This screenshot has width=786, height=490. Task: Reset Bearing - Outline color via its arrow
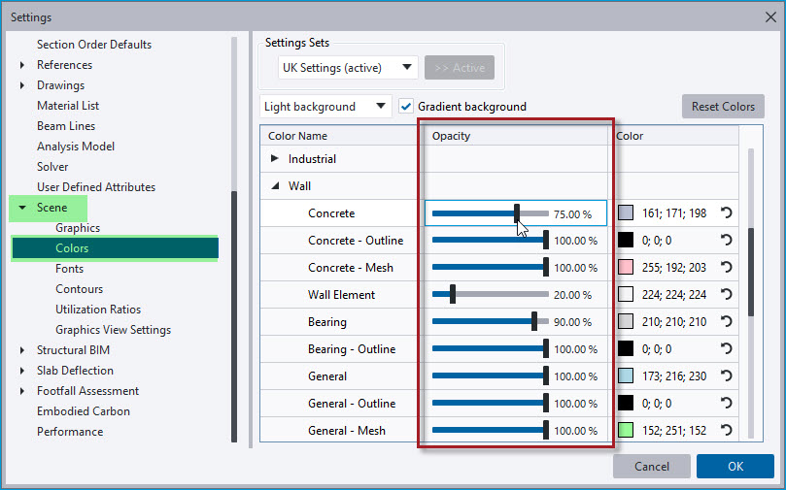727,349
